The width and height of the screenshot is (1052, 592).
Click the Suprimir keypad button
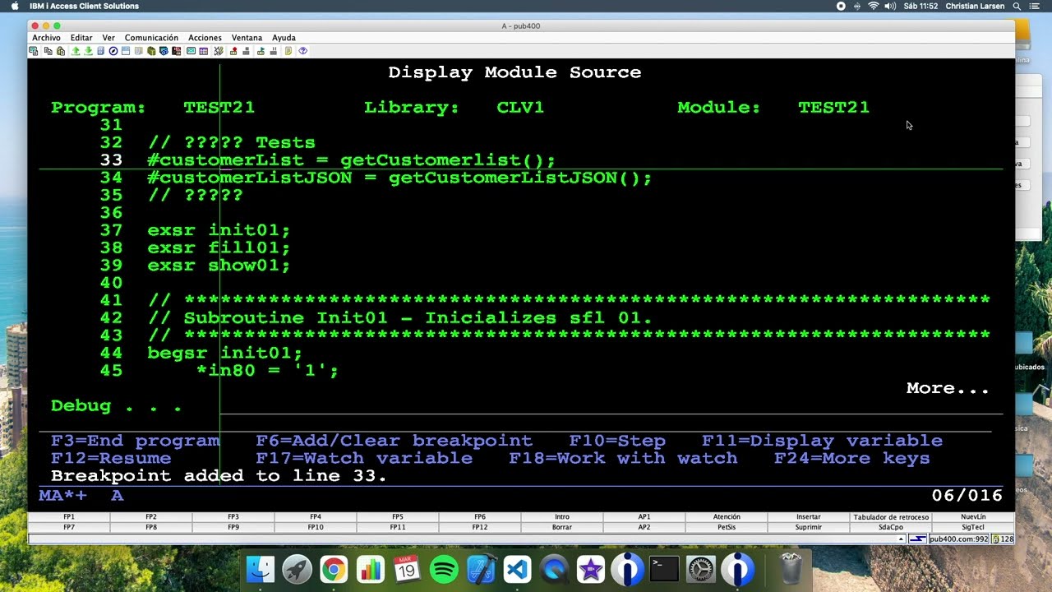tap(809, 527)
